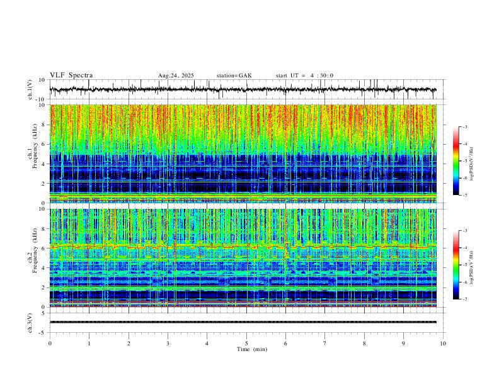
Task: Click the "-7" tick on upper colorbar
Action: pos(465,196)
